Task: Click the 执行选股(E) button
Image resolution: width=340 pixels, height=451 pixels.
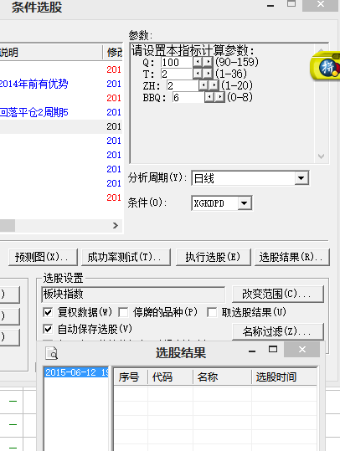Action: coord(213,257)
